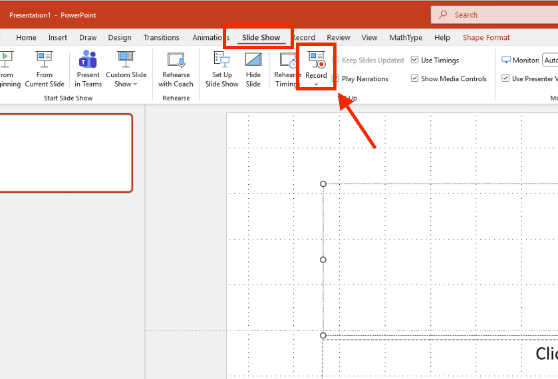
Task: Click the Present in Teams icon
Action: (x=88, y=59)
